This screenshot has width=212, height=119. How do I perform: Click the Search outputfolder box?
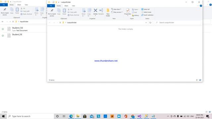178,22
